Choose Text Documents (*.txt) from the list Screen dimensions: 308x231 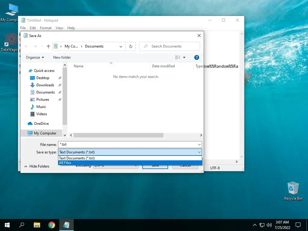tap(130, 158)
